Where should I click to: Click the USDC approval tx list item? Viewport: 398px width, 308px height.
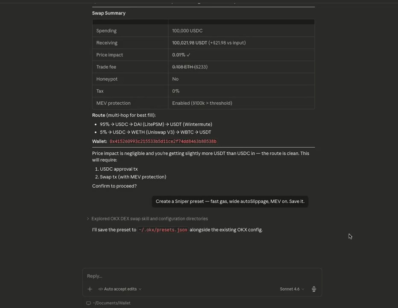[119, 169]
